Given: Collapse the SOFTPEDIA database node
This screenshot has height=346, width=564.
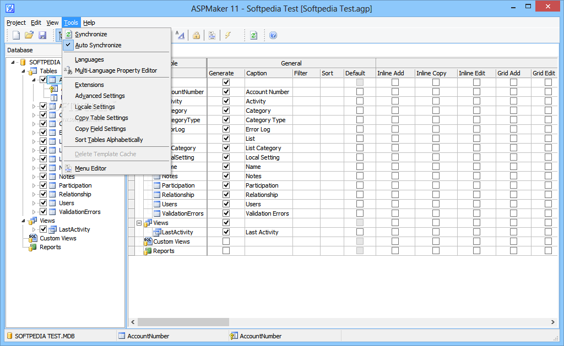Looking at the screenshot, I should (13, 62).
